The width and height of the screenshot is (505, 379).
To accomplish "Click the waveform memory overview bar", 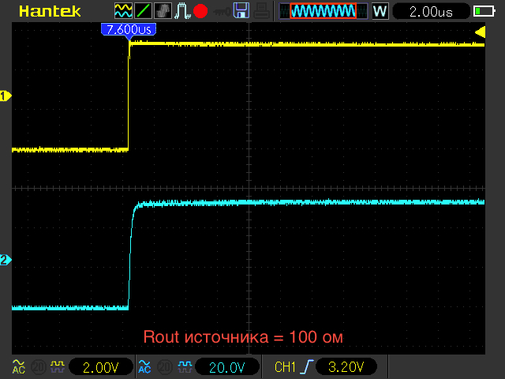I will point(323,11).
